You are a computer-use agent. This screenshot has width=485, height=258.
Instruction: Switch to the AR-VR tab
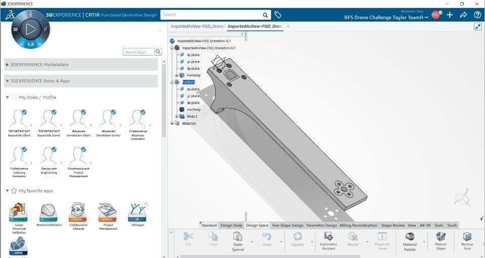pyautogui.click(x=425, y=225)
